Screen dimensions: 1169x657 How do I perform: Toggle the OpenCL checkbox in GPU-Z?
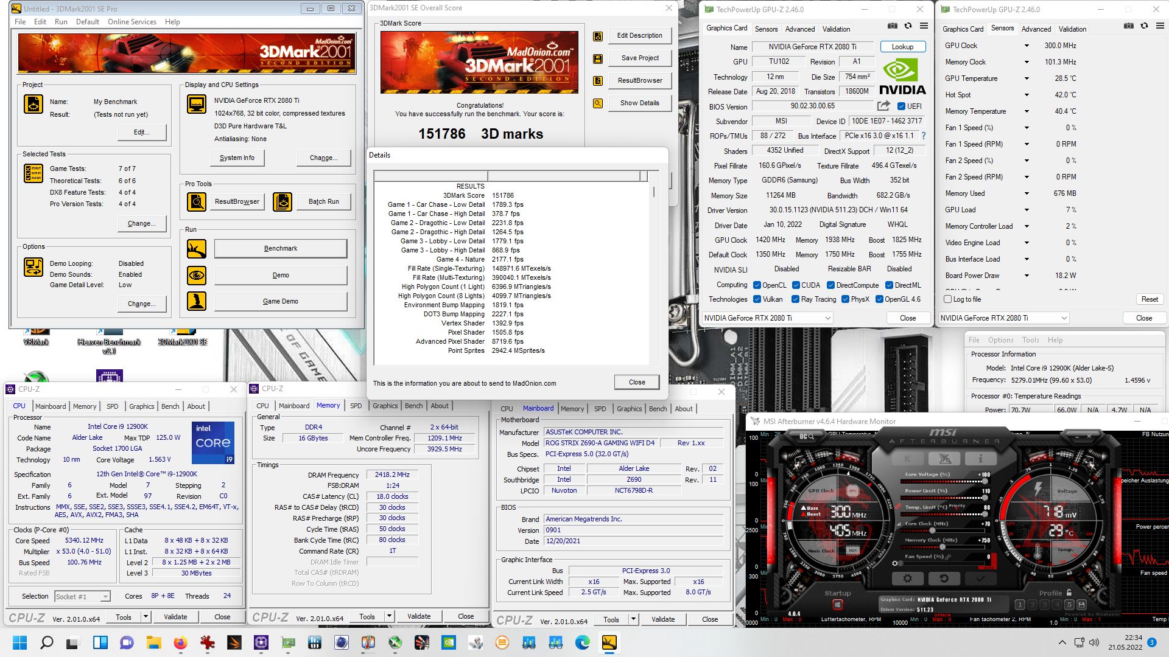(x=757, y=285)
